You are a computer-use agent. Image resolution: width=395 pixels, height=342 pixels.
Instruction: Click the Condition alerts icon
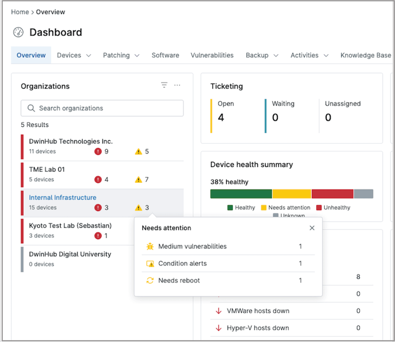150,263
